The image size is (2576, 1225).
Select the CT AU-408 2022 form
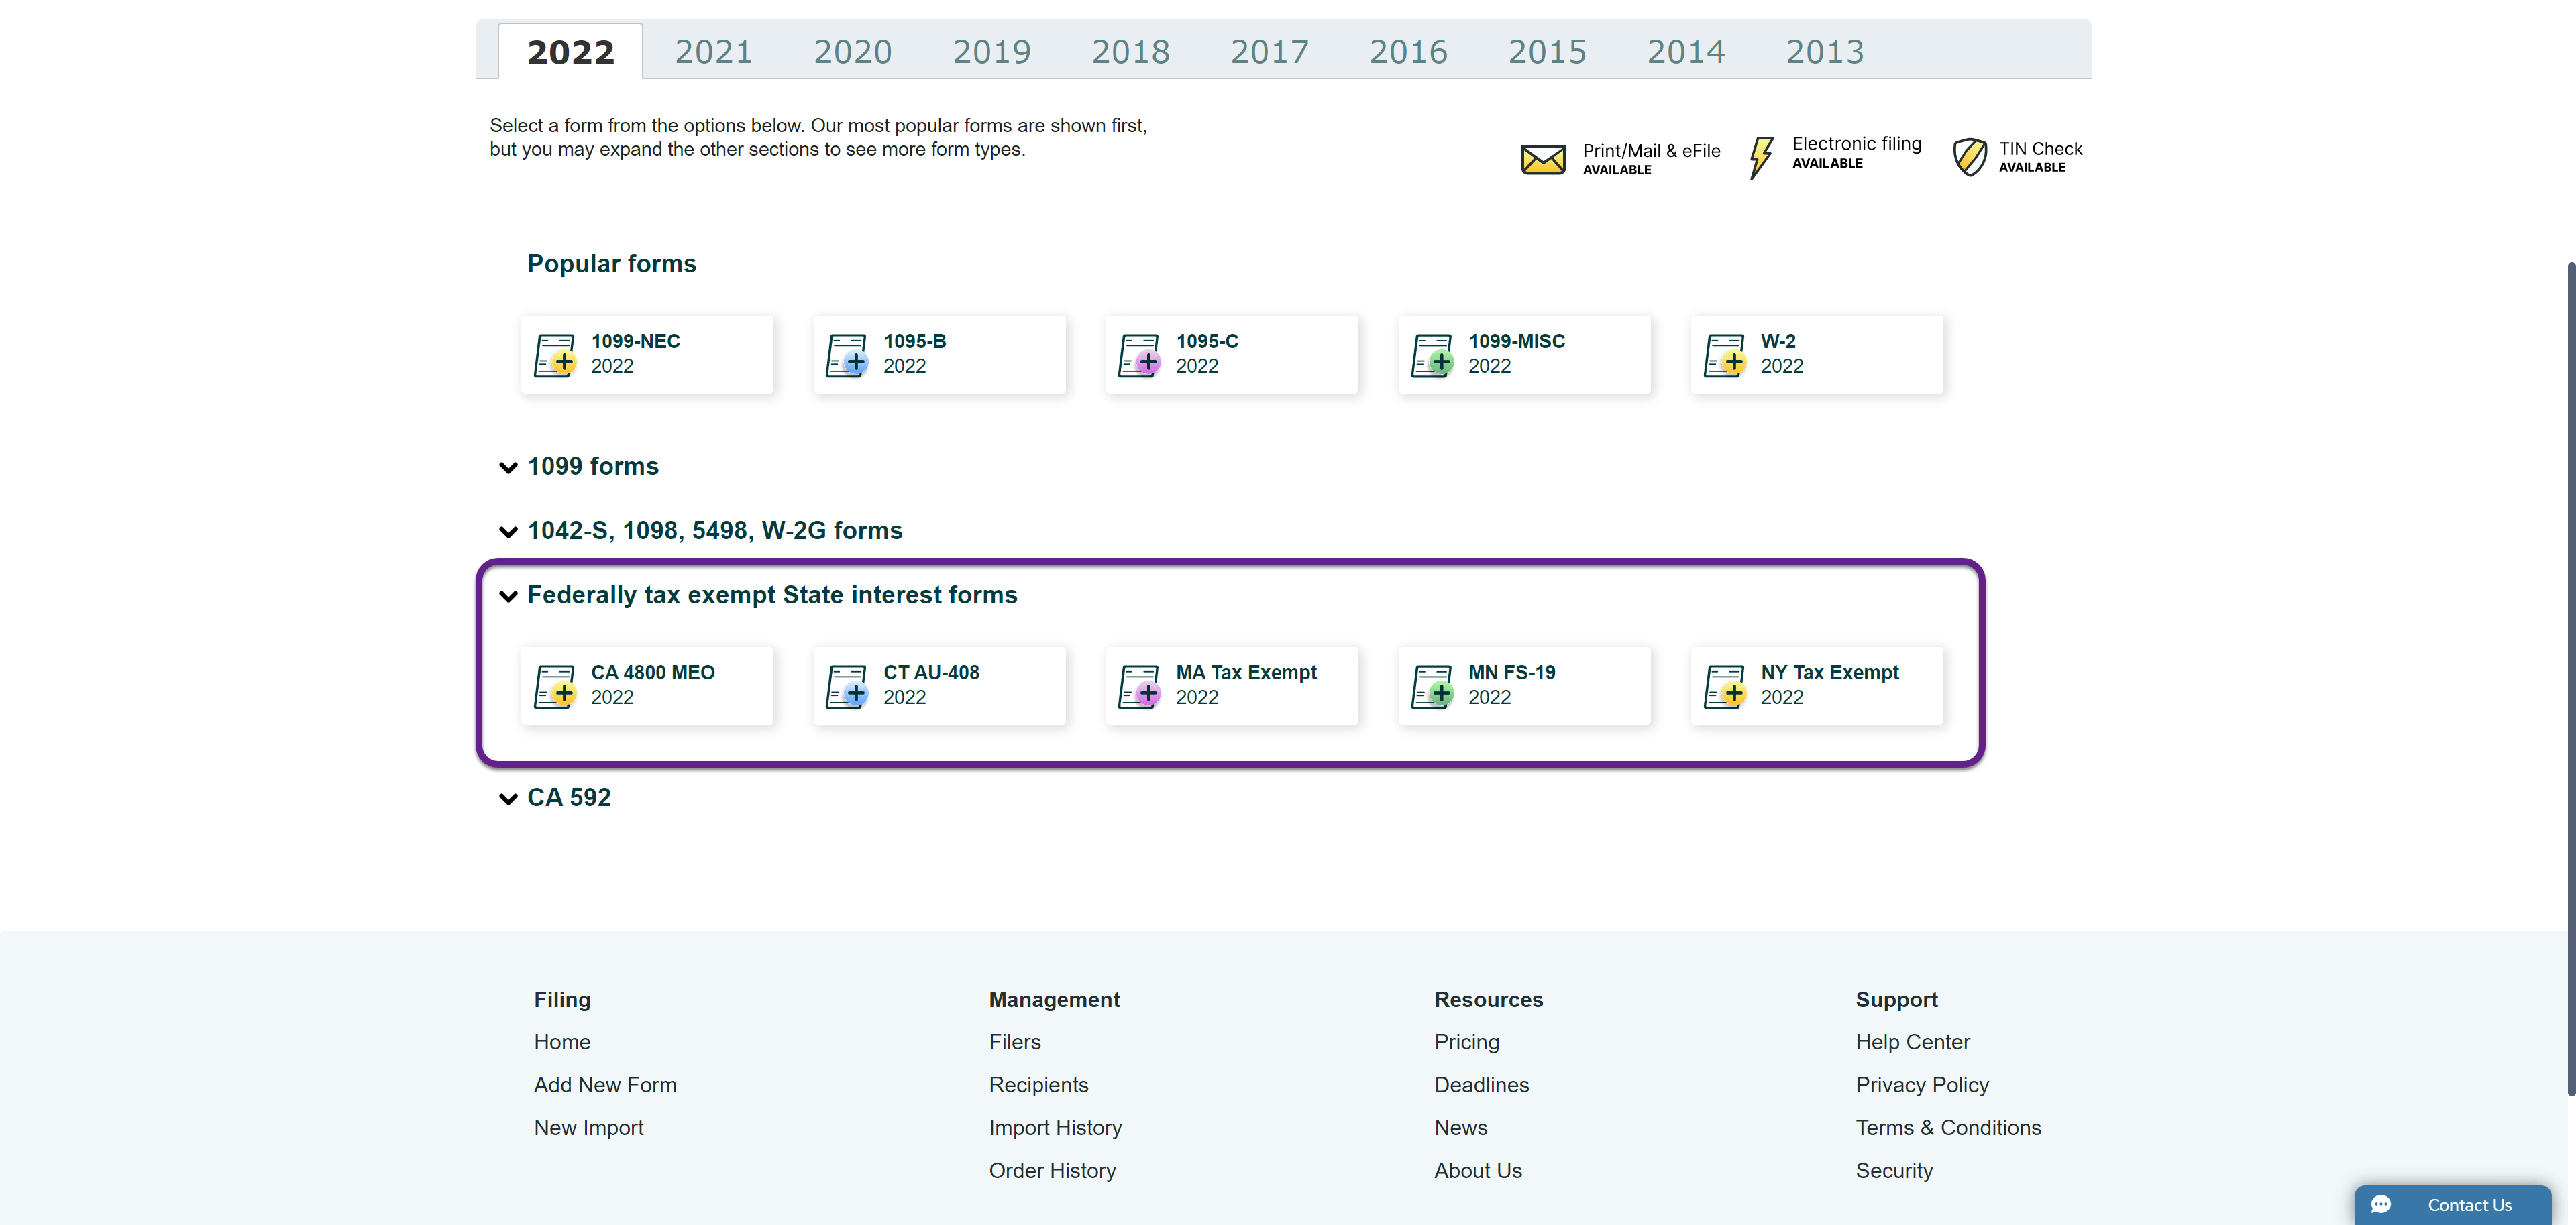pyautogui.click(x=938, y=685)
